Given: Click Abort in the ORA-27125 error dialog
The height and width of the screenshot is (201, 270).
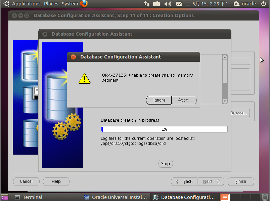Looking at the screenshot, I should point(184,100).
